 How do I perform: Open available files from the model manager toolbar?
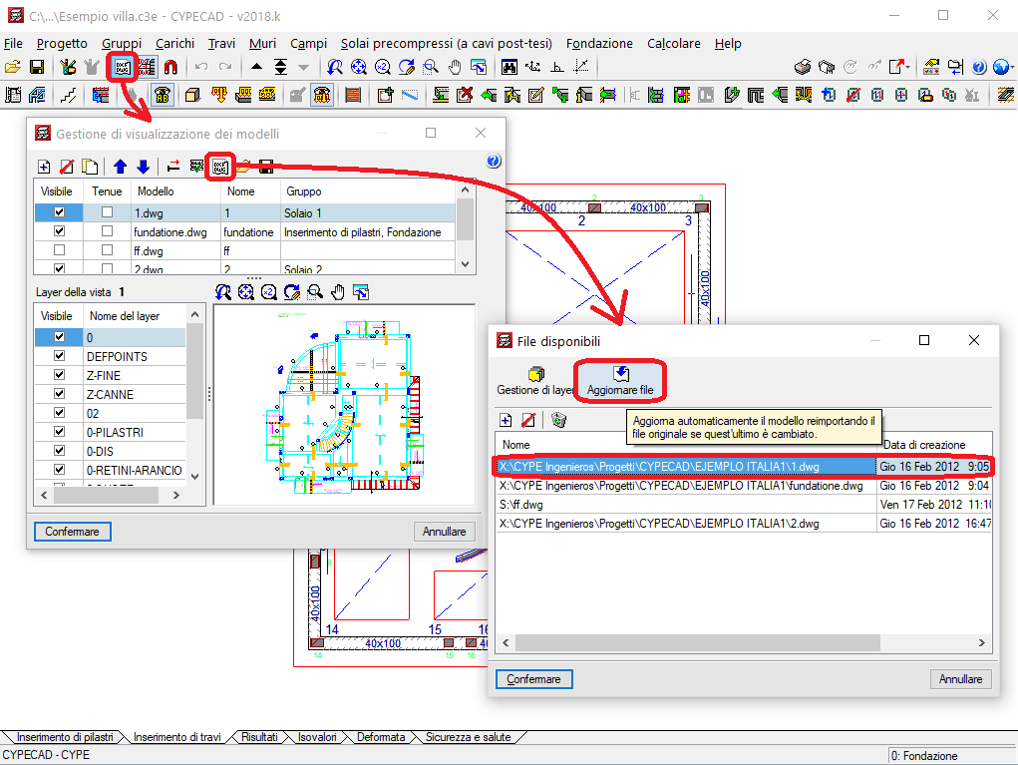220,167
